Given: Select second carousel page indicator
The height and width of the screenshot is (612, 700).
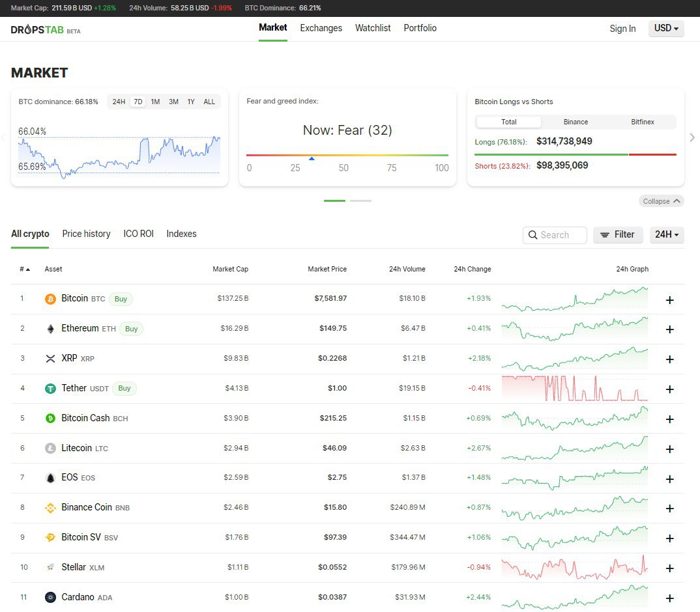Looking at the screenshot, I should (x=360, y=201).
